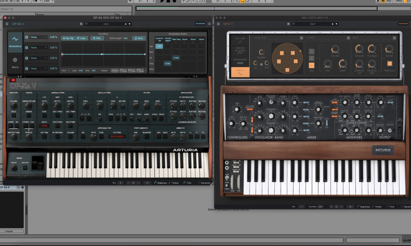
Task: Click the OP-Xa V Master Volume knob
Action: pos(14,106)
